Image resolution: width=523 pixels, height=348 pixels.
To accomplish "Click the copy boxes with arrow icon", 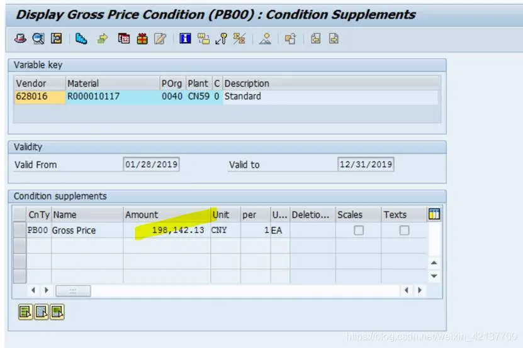I will pyautogui.click(x=291, y=38).
